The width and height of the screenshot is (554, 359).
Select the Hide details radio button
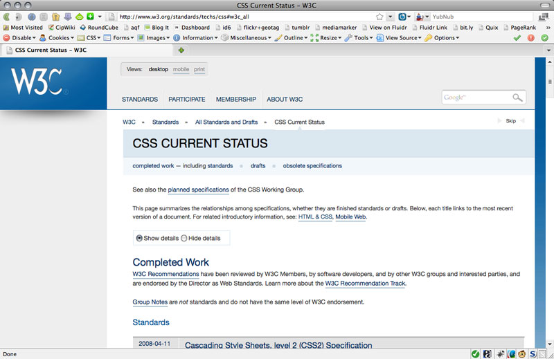184,238
